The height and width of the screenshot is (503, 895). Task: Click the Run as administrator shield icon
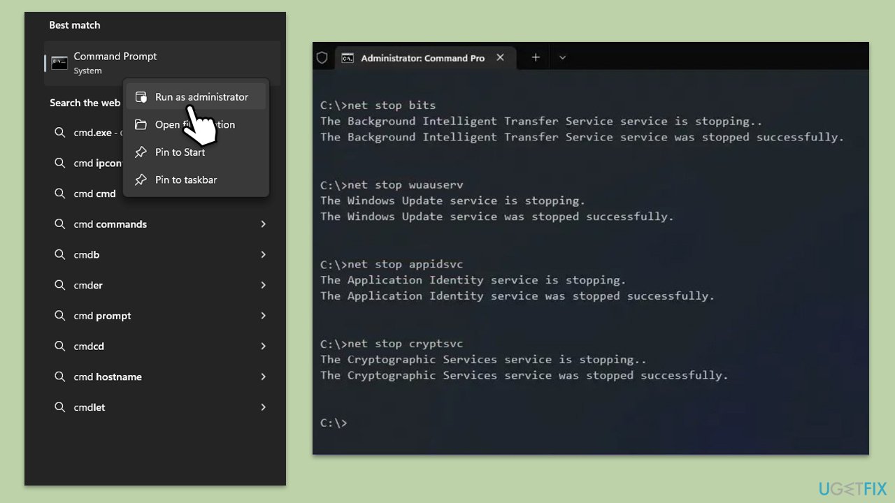click(x=141, y=97)
